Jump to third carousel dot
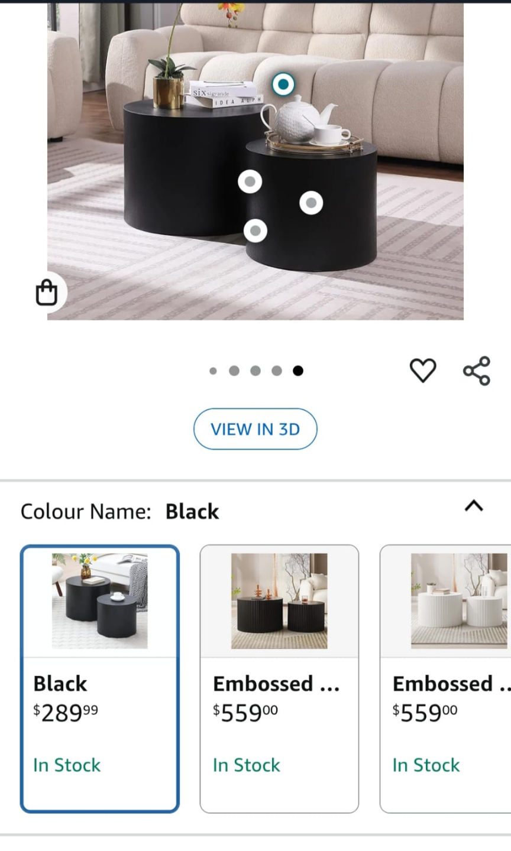This screenshot has height=851, width=511. [x=256, y=371]
